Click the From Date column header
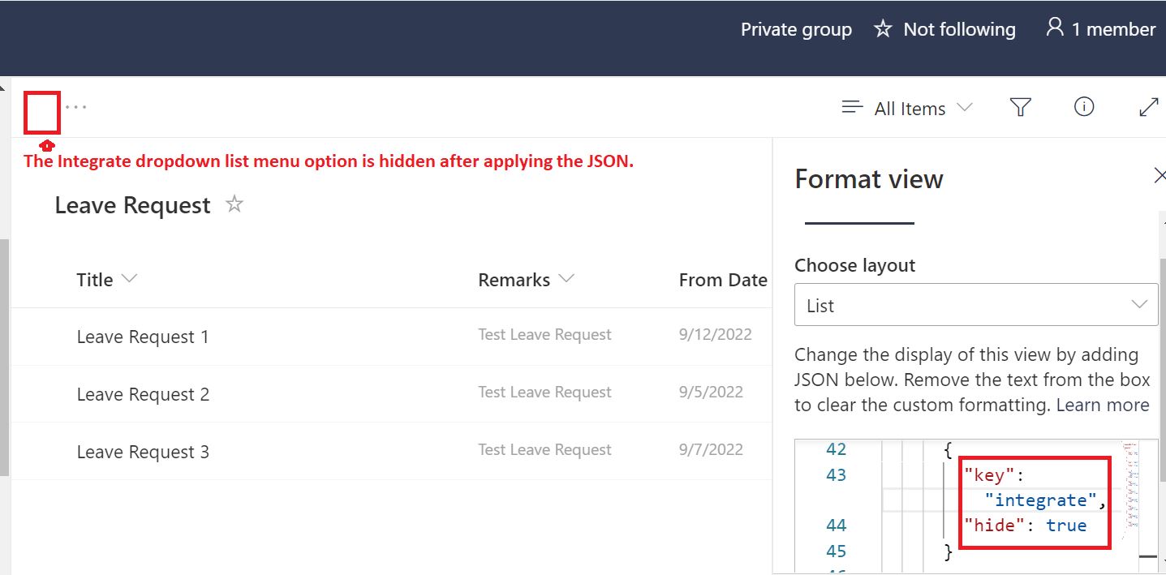Image resolution: width=1166 pixels, height=575 pixels. pyautogui.click(x=722, y=280)
